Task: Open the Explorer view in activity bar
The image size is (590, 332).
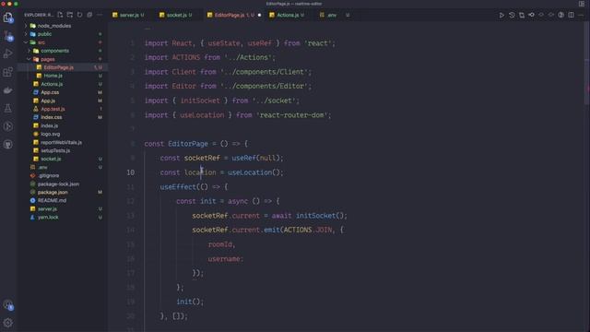Action: (x=8, y=18)
